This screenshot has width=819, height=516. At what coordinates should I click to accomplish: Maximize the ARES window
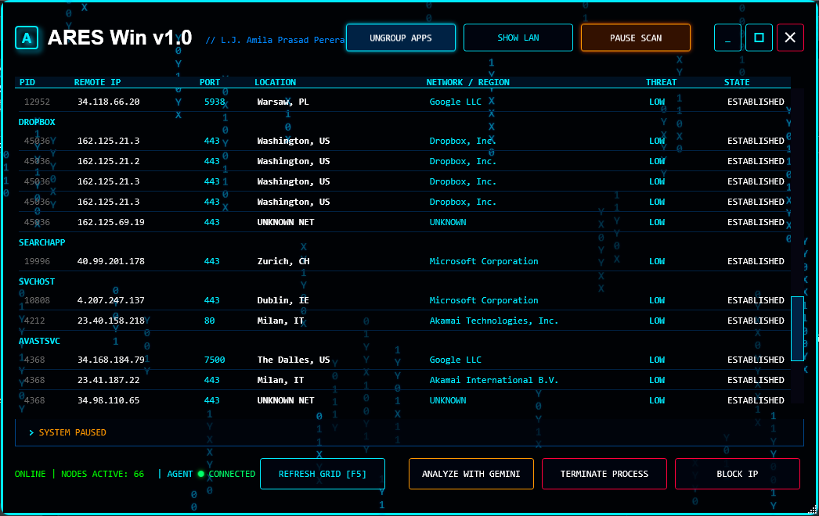(759, 38)
